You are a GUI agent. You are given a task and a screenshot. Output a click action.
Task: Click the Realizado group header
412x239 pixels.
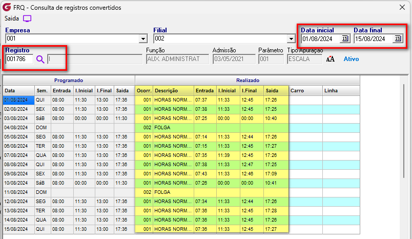tap(248, 81)
